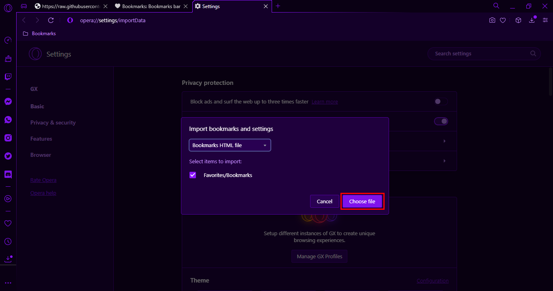Click the Search settings field
553x291 pixels.
484,53
